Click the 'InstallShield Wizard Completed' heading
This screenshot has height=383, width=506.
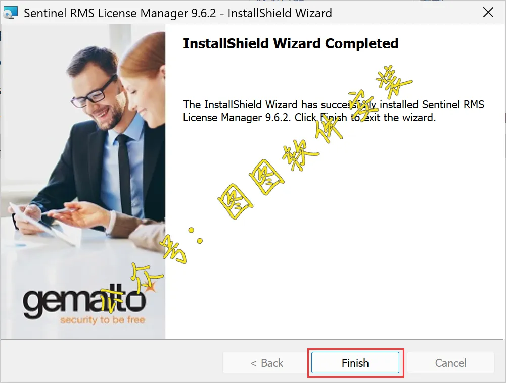tap(291, 43)
